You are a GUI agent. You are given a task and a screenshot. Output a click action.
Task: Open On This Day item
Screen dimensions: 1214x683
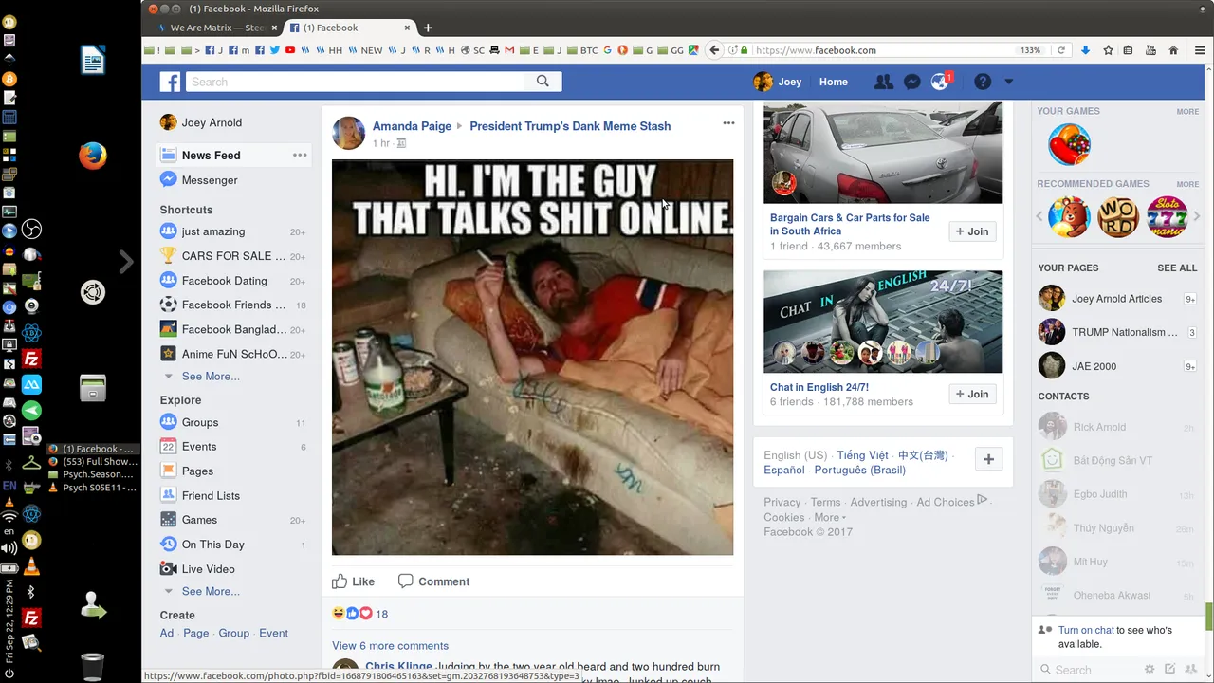click(x=213, y=545)
